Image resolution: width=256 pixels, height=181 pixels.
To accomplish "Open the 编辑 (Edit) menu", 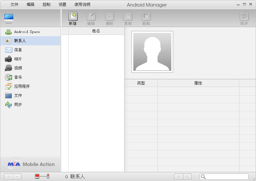I will (30, 5).
